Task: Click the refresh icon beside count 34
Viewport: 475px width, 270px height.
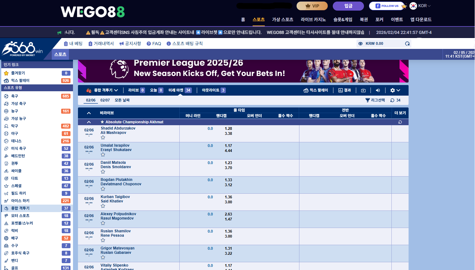Action: coord(392,100)
